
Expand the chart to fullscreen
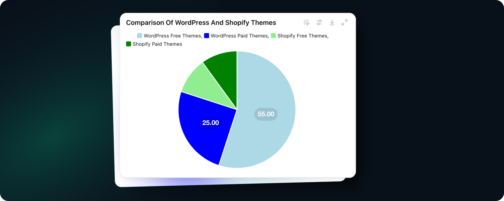pyautogui.click(x=345, y=22)
